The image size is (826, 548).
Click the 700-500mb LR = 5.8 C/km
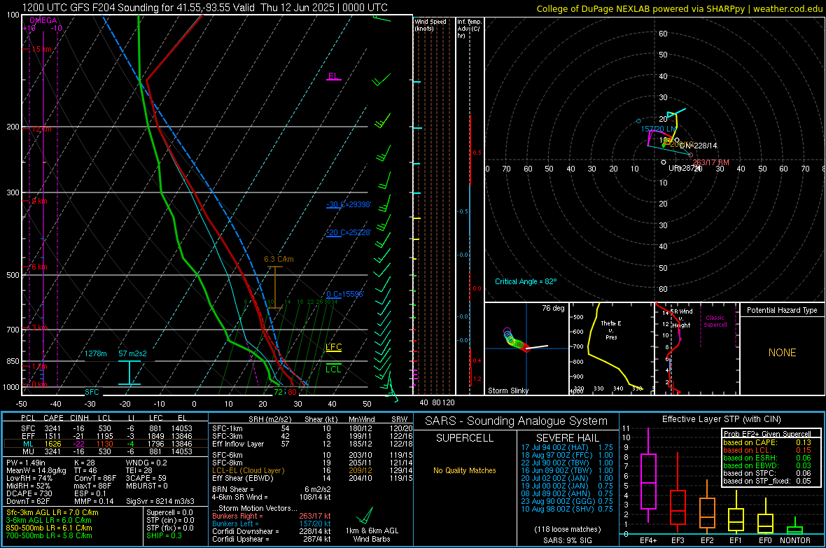[x=49, y=535]
